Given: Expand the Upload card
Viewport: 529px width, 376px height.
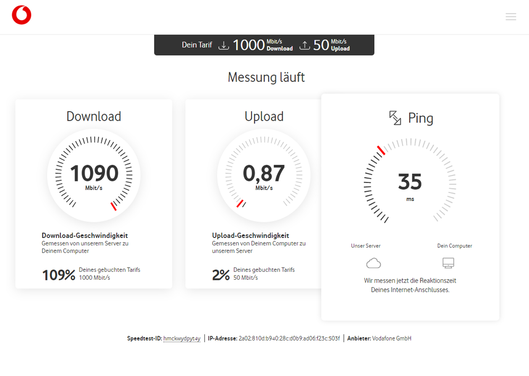Looking at the screenshot, I should pyautogui.click(x=264, y=193).
